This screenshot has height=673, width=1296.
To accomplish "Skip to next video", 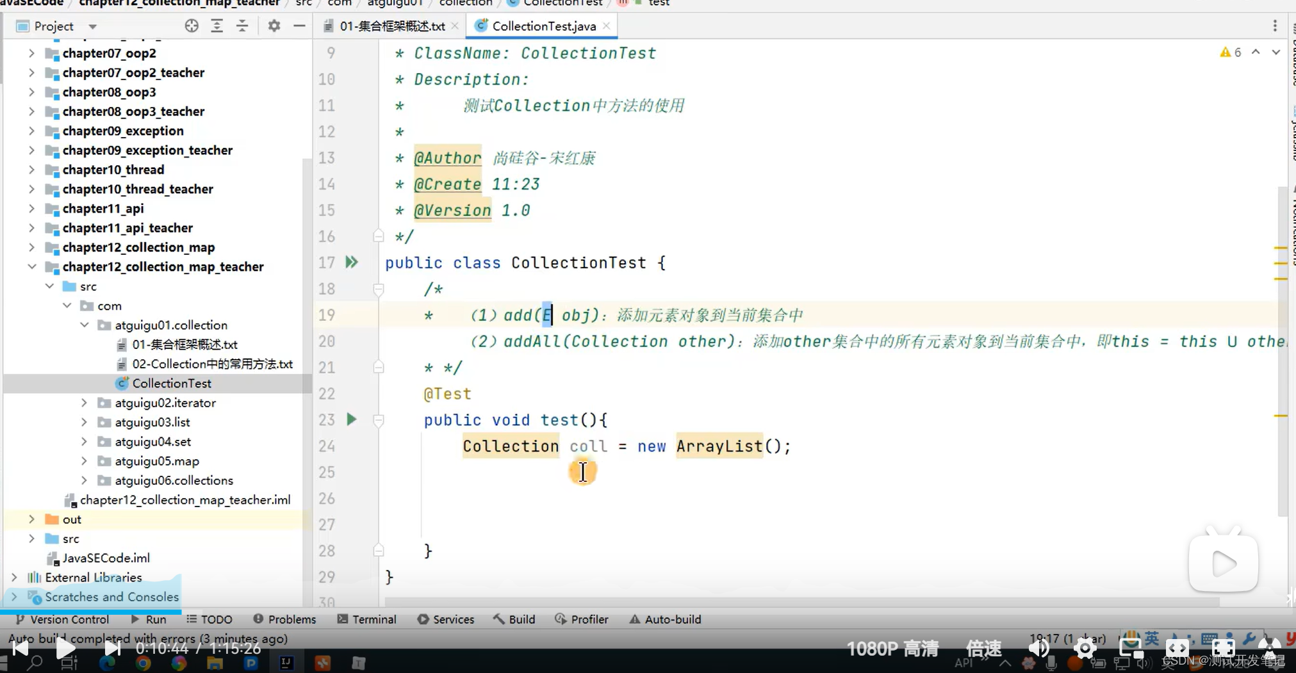I will [x=112, y=648].
